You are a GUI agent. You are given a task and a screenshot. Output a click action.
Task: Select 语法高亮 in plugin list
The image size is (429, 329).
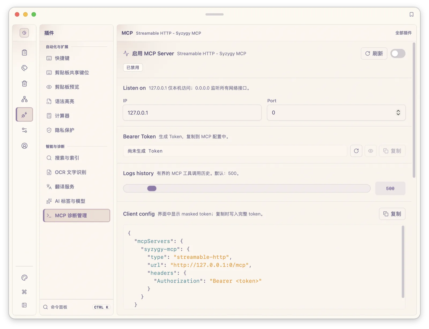pyautogui.click(x=76, y=102)
